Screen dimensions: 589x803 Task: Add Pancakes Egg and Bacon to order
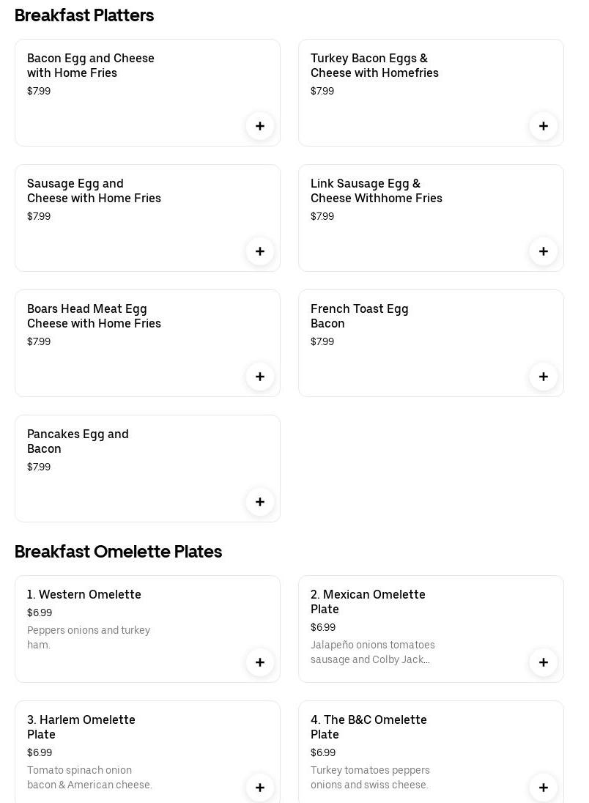pyautogui.click(x=260, y=502)
